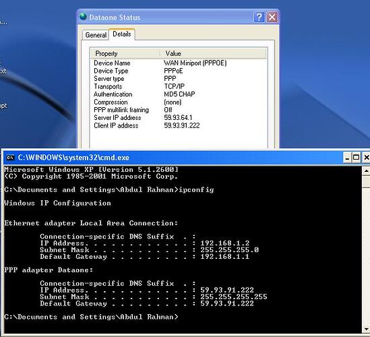Click the Windows IP Configuration line
Screen dimensions: 370x337
pos(57,203)
